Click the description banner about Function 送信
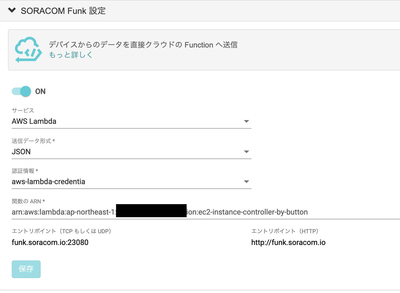Screen dimensions: 400x293 [144, 45]
